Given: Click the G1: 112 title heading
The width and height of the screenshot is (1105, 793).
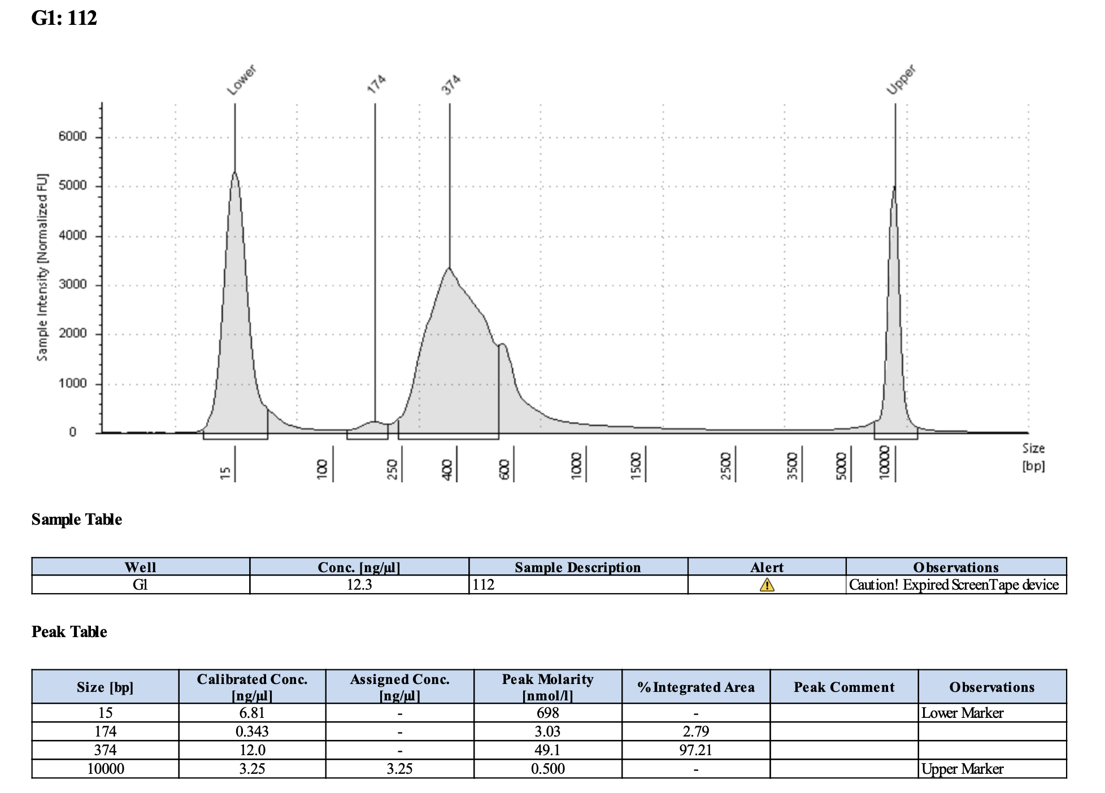Looking at the screenshot, I should (64, 18).
